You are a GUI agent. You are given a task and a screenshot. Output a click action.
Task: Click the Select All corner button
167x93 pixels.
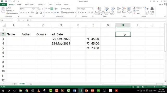4,25
